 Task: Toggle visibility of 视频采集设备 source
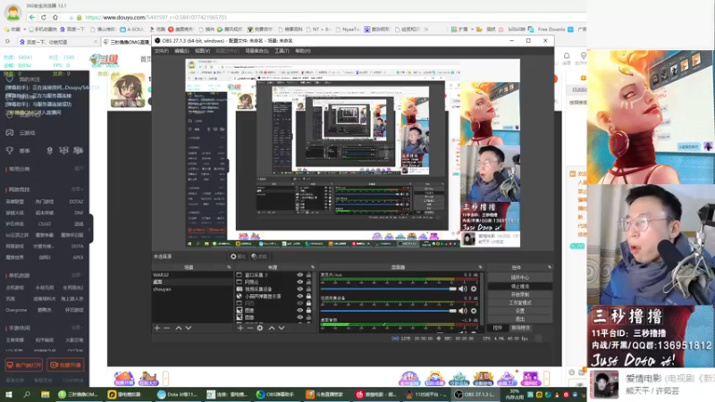click(x=300, y=289)
